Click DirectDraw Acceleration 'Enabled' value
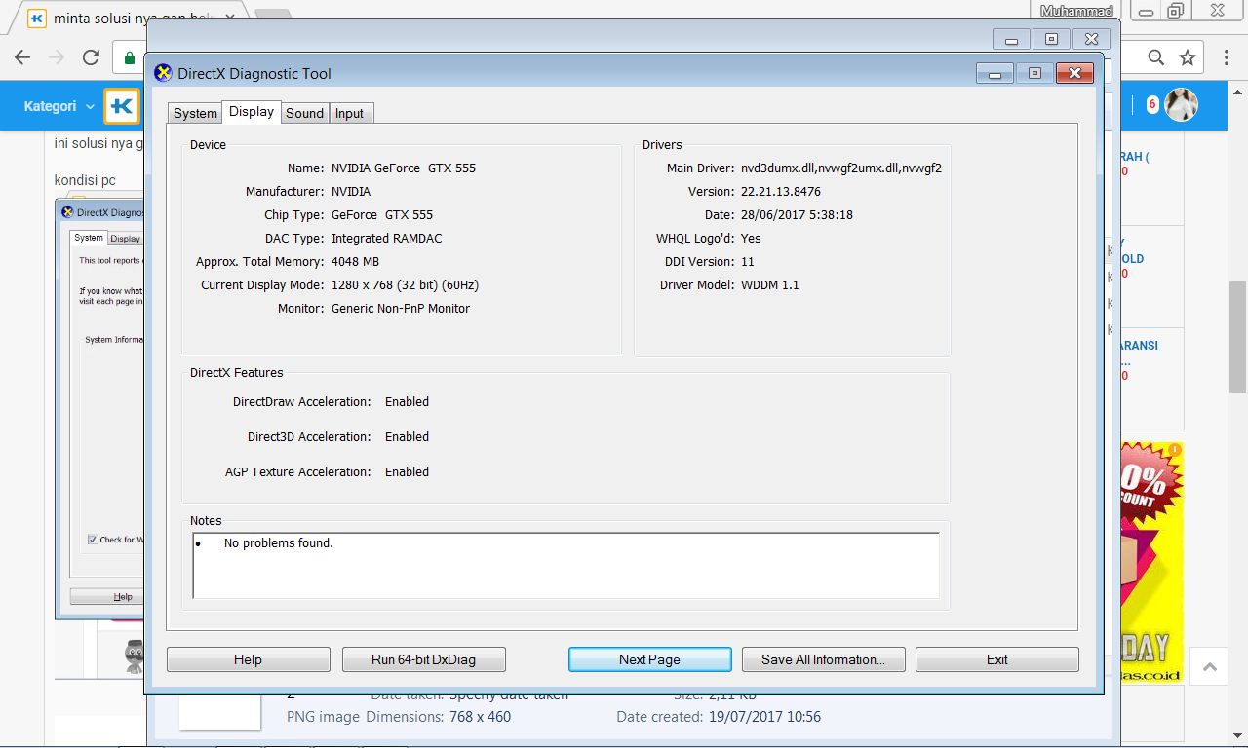 pos(407,401)
